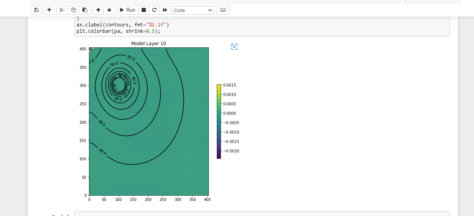474x216 pixels.
Task: Restart and run all with the fast-forward icon
Action: pos(165,10)
